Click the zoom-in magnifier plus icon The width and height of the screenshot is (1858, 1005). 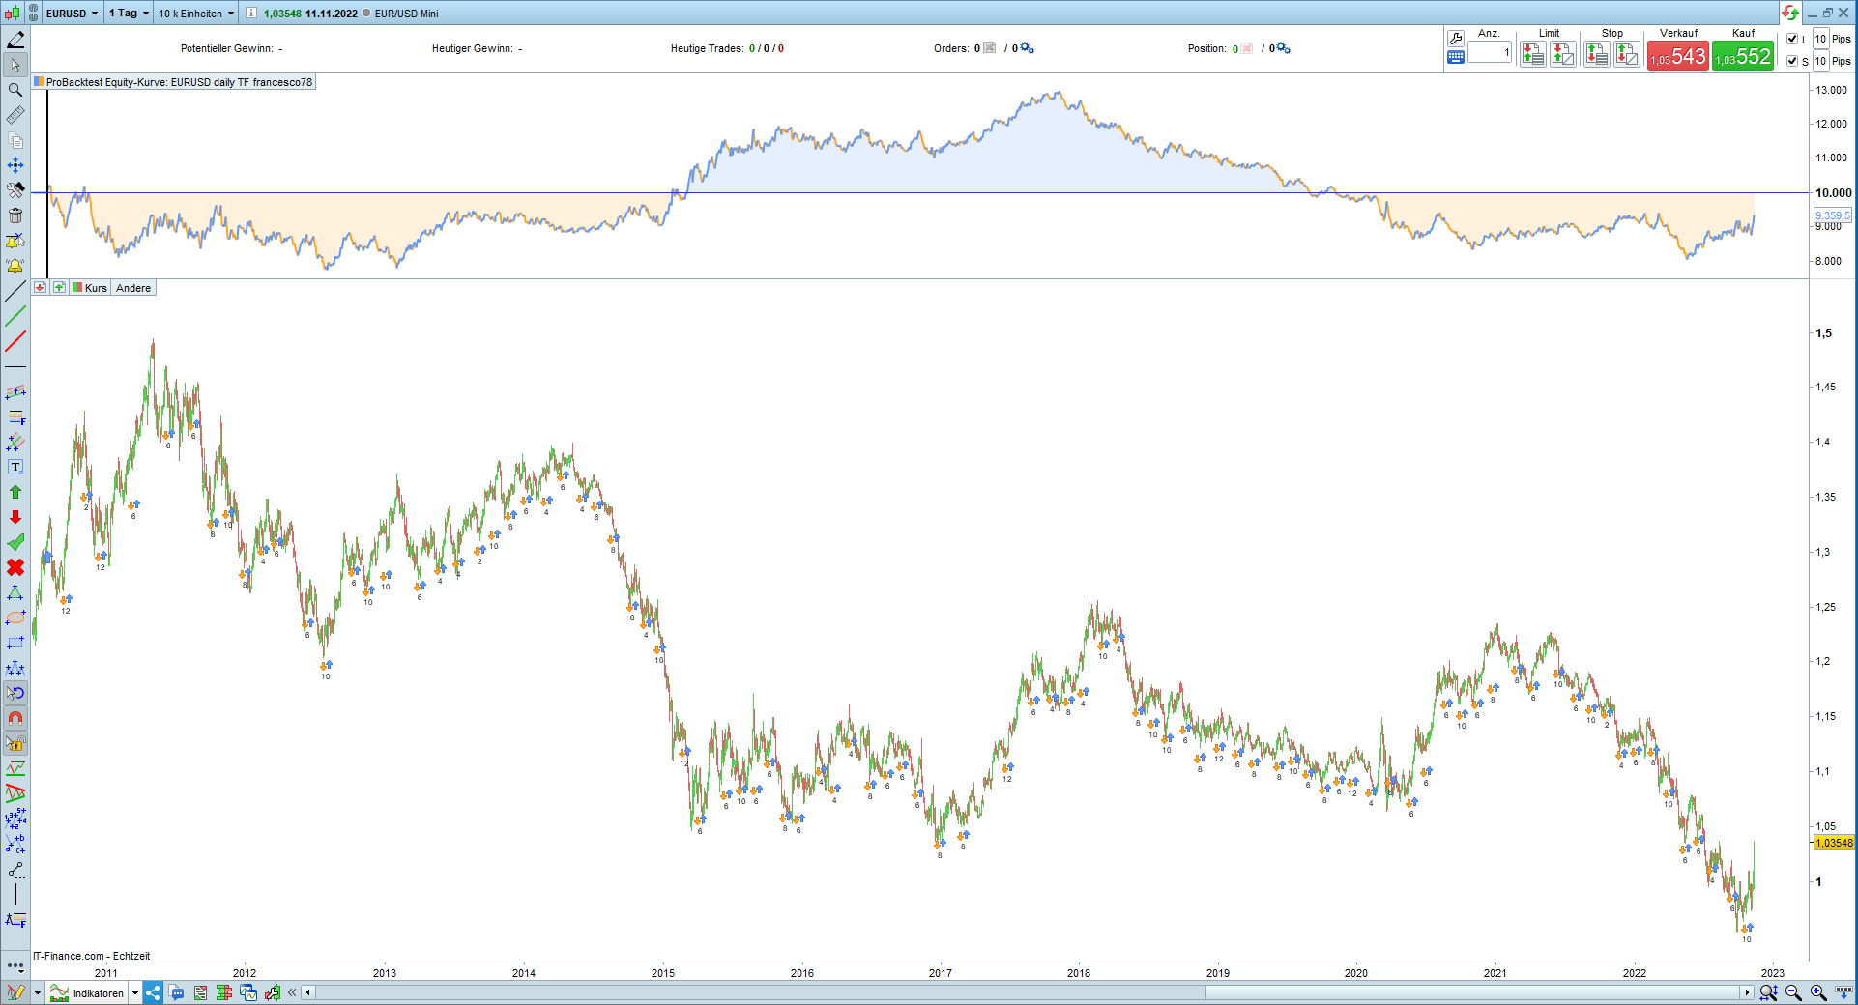point(1818,992)
